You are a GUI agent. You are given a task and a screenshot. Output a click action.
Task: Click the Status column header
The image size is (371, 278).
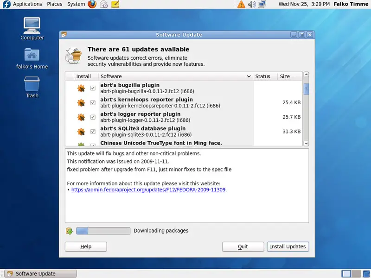[265, 76]
